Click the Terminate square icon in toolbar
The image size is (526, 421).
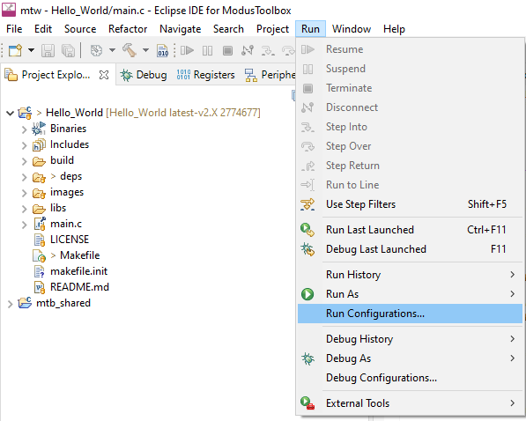click(227, 51)
